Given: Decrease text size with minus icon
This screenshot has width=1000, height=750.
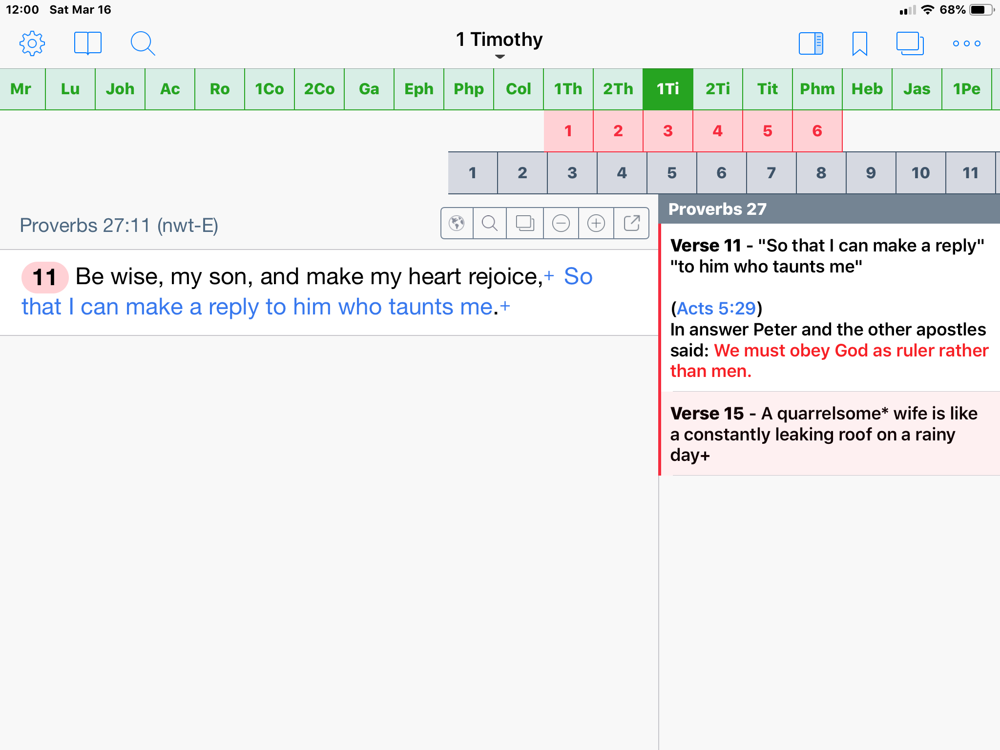Looking at the screenshot, I should (x=561, y=224).
